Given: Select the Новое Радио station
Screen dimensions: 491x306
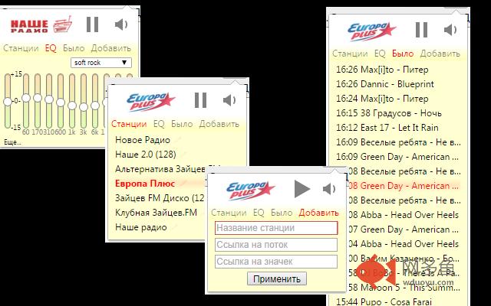Looking at the screenshot, I should click(143, 140).
